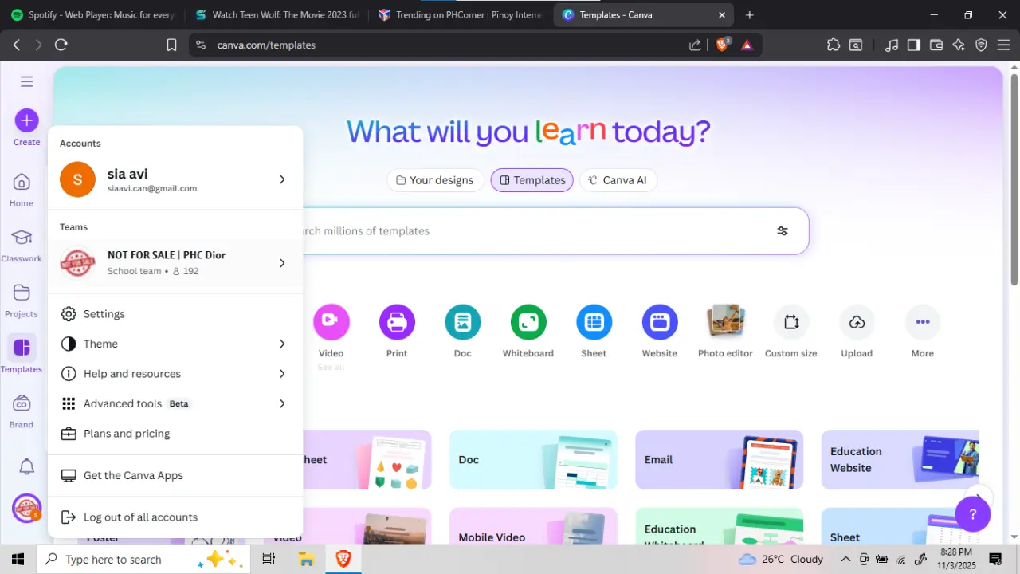The width and height of the screenshot is (1020, 574).
Task: Open the Education Website category card
Action: tap(900, 459)
